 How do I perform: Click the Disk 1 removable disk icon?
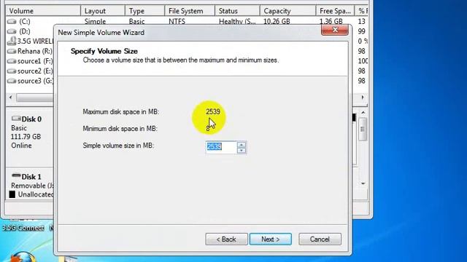pos(16,176)
